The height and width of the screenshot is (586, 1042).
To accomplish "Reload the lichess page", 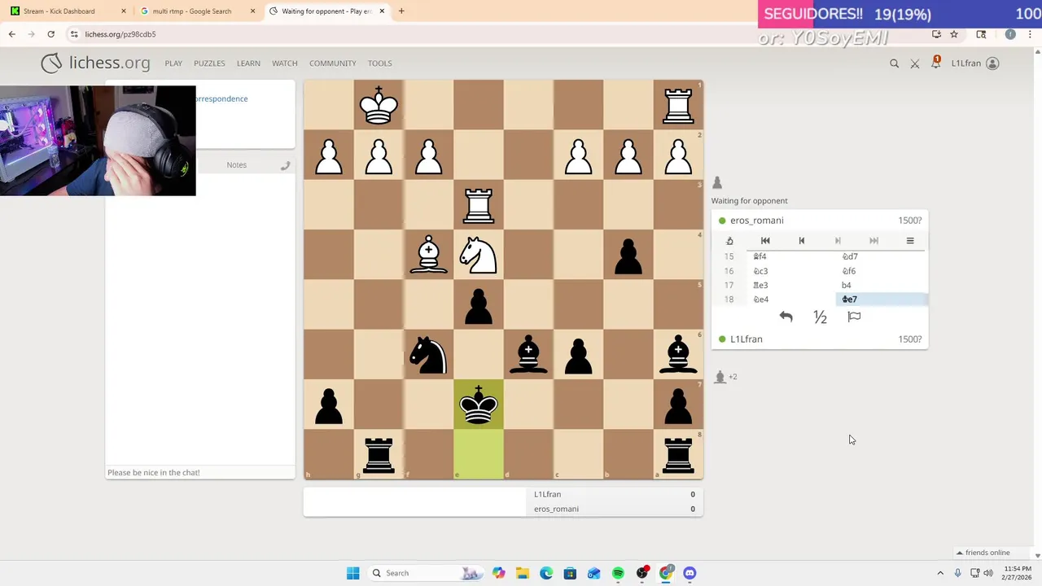I will click(50, 34).
